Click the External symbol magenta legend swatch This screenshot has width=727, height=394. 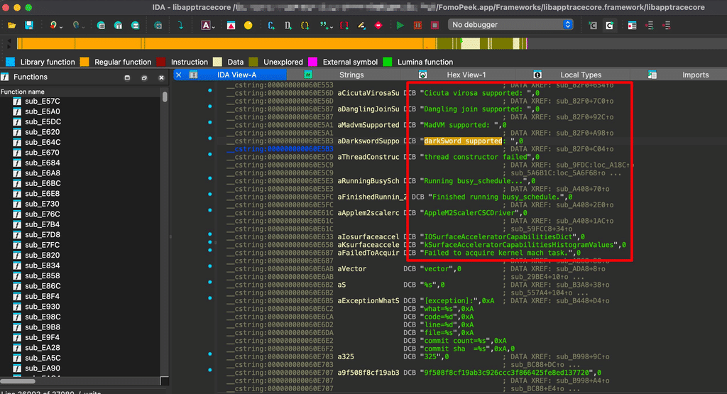(312, 62)
